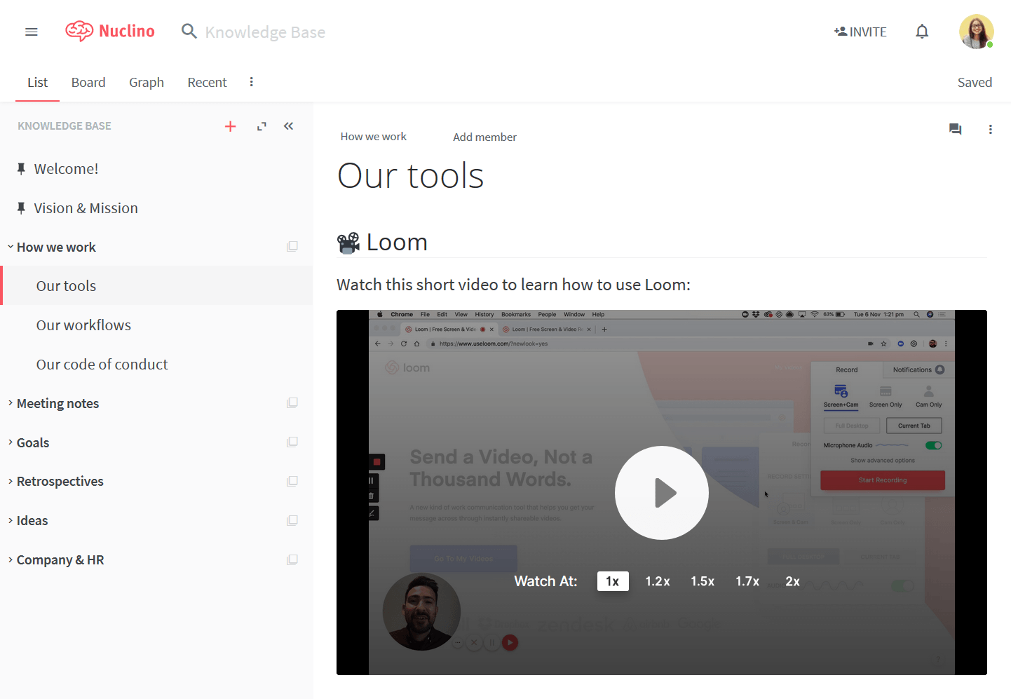Expand the Goals section
Viewport: 1011px width, 699px height.
pyautogui.click(x=11, y=442)
